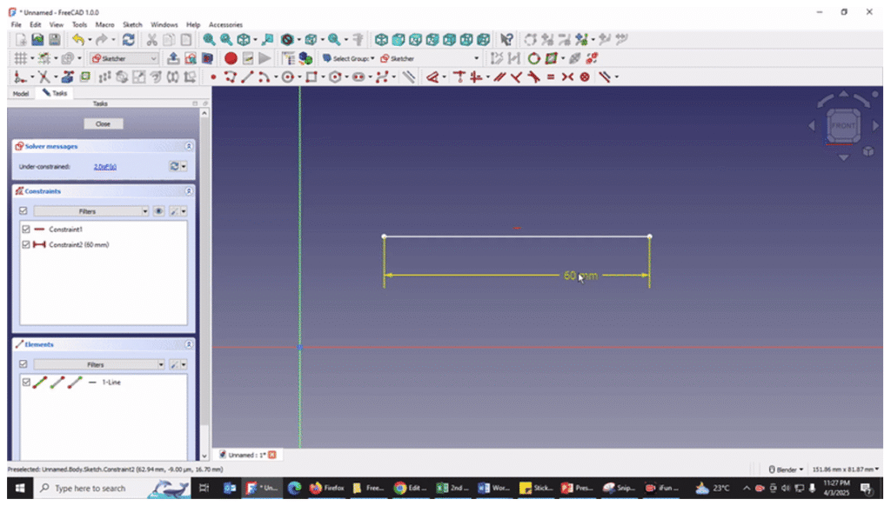The height and width of the screenshot is (506, 891).
Task: Select the create circle tool
Action: (x=287, y=77)
